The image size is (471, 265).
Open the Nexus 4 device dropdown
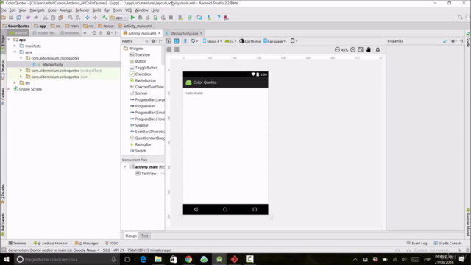click(212, 41)
